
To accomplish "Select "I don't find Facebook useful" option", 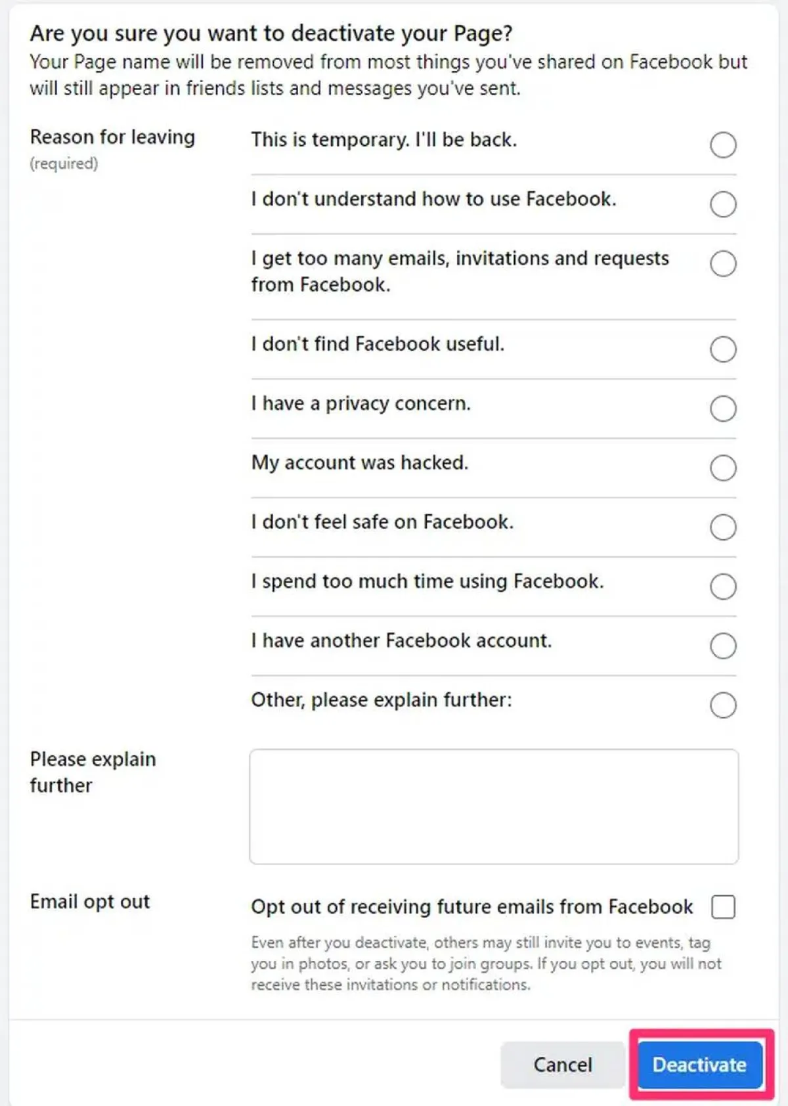I will point(722,350).
